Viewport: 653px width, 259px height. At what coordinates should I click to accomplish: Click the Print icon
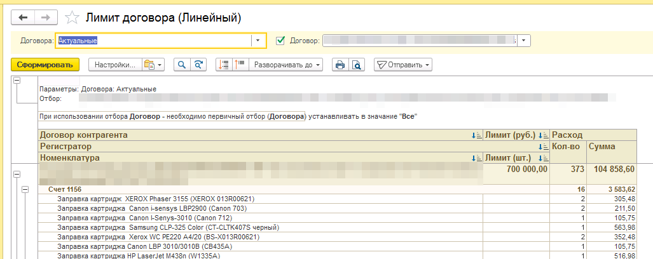(x=340, y=65)
